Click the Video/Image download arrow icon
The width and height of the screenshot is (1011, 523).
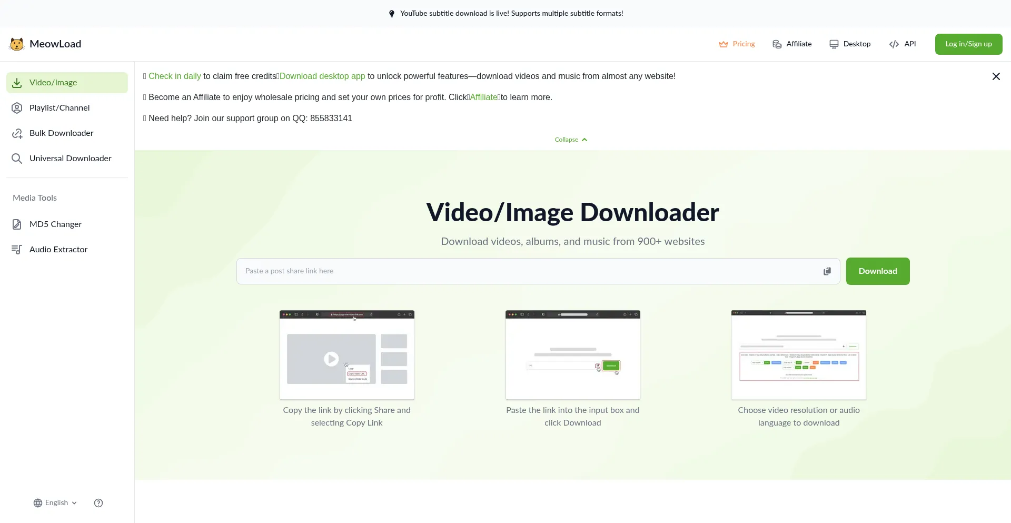[17, 83]
